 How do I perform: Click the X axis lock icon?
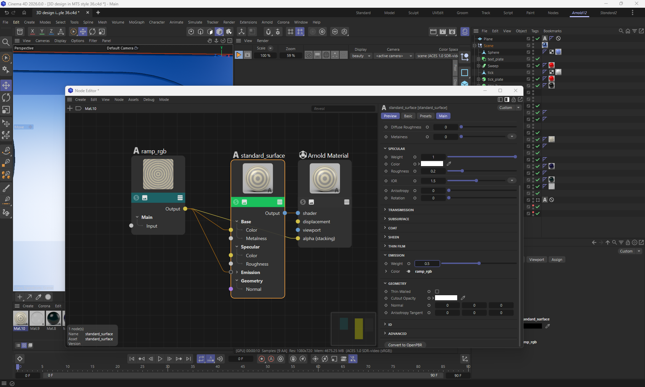(32, 32)
